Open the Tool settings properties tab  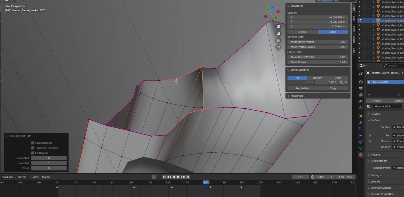(x=361, y=74)
